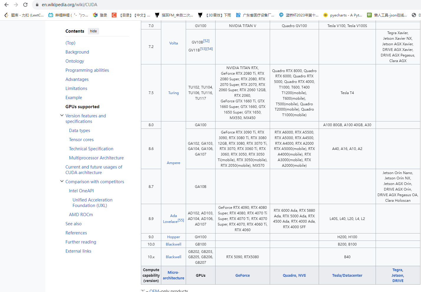Screen dimensions: 421x292
Task: Open the 哔哩哔哩 bookmark
Action: click(x=68, y=15)
